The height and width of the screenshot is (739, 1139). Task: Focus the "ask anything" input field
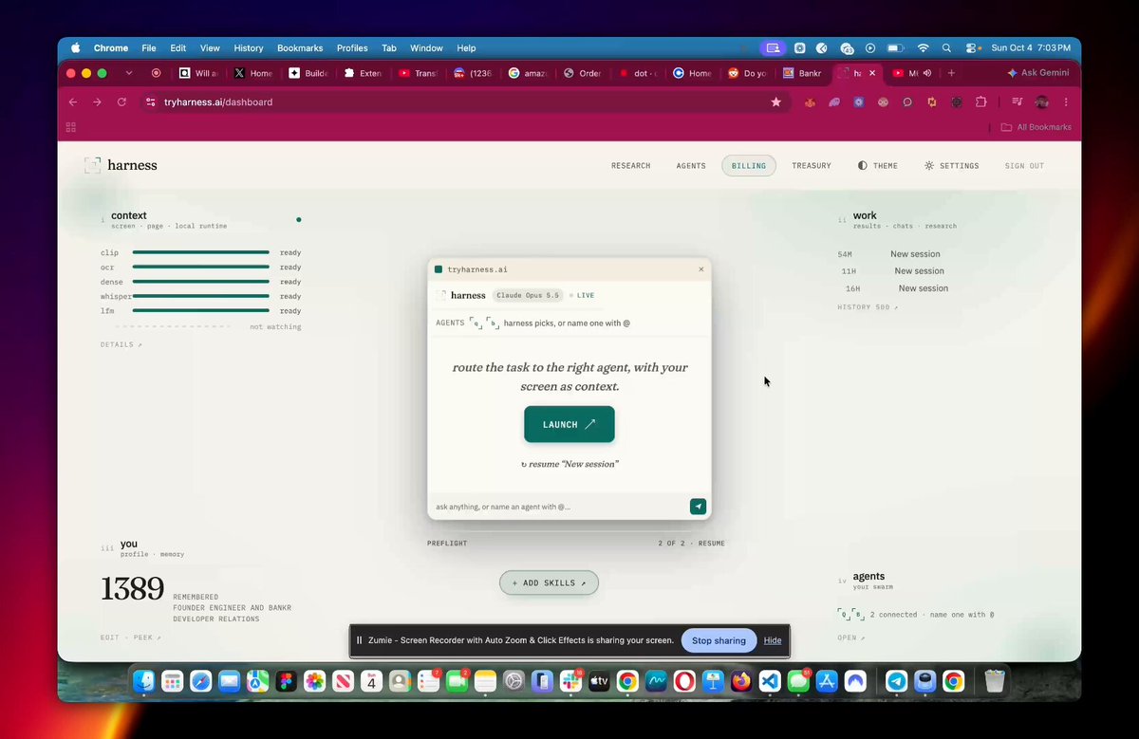point(558,507)
